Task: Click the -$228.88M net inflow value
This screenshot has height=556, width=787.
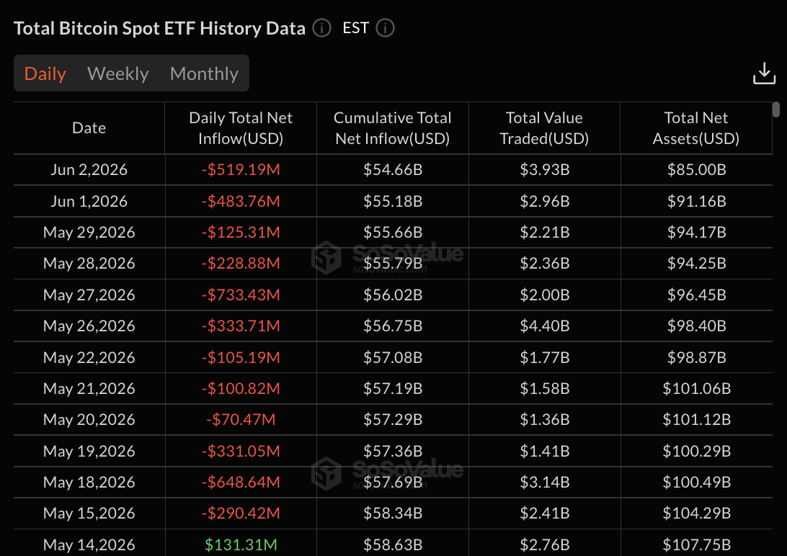Action: (x=241, y=263)
